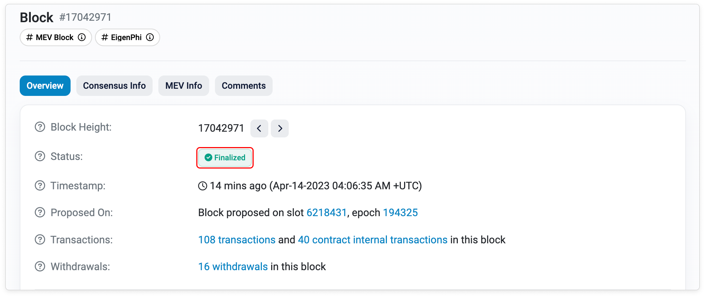Open epoch 194325 link
705x297 pixels.
click(400, 213)
